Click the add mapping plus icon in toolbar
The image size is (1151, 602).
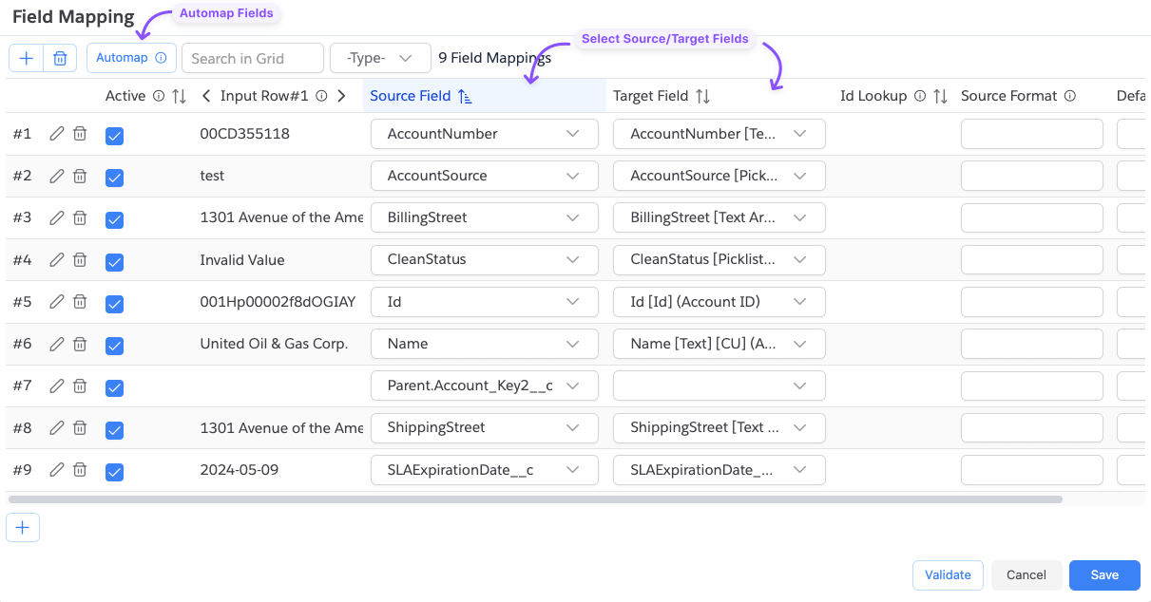click(26, 58)
